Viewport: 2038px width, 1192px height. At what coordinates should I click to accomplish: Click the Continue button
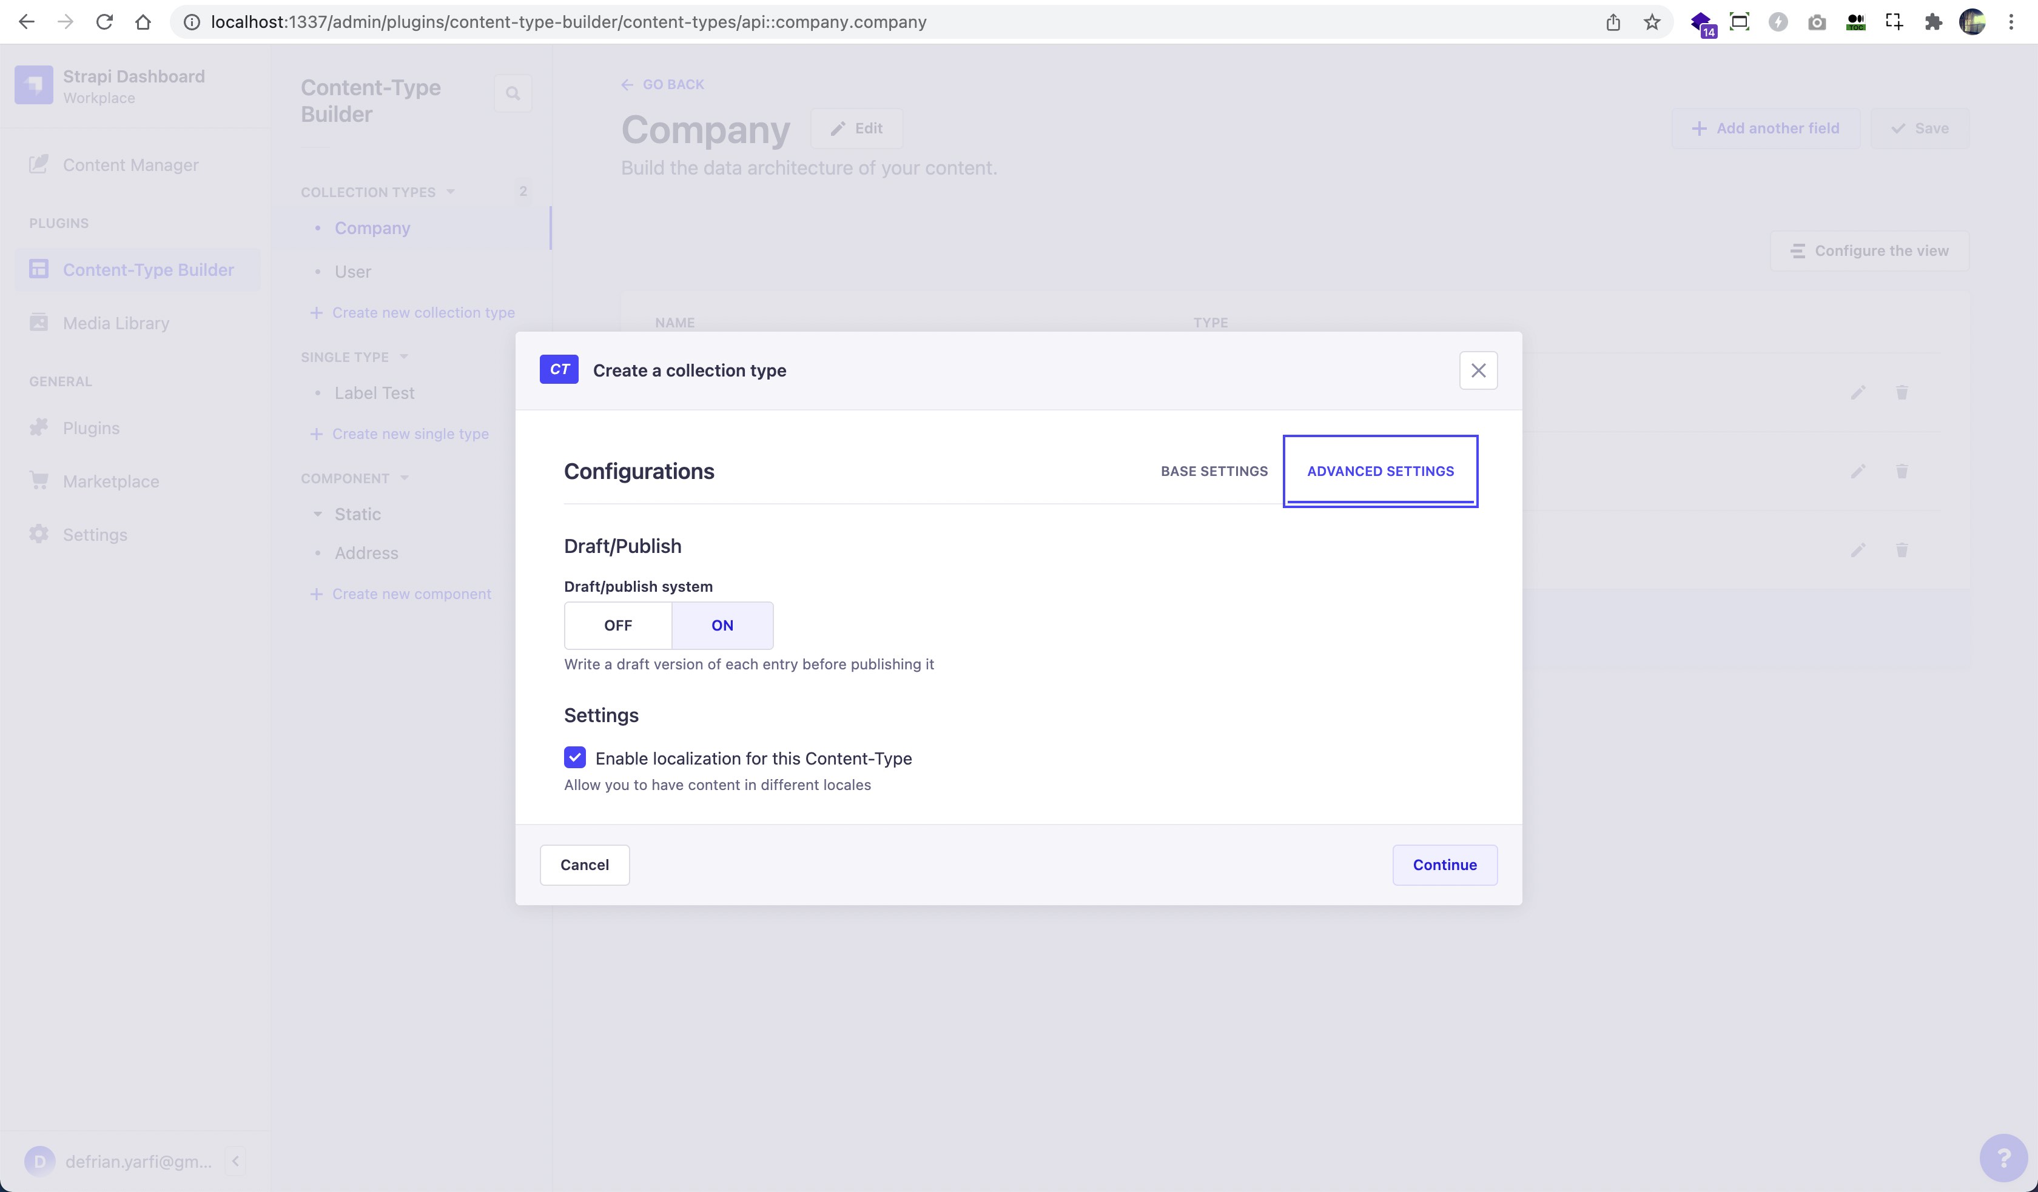coord(1445,864)
